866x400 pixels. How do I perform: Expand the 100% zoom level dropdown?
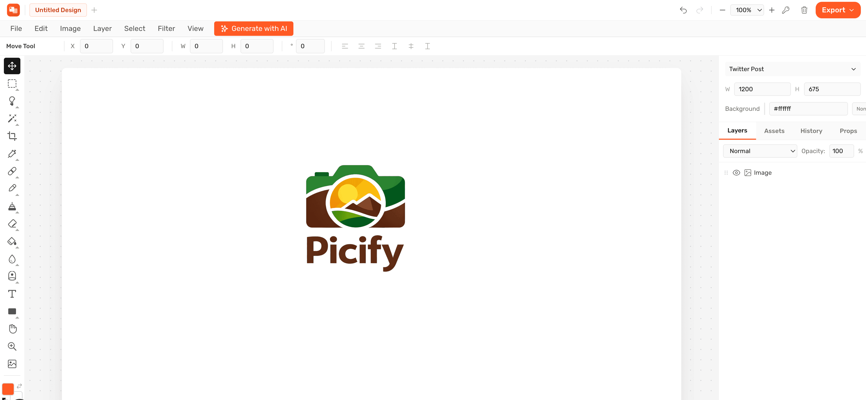coord(747,10)
